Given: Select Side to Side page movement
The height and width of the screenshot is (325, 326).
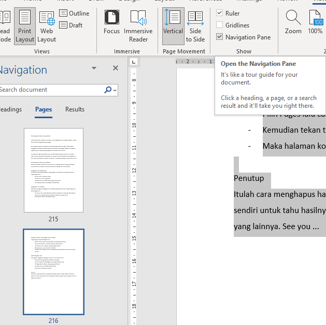Looking at the screenshot, I should (x=195, y=26).
